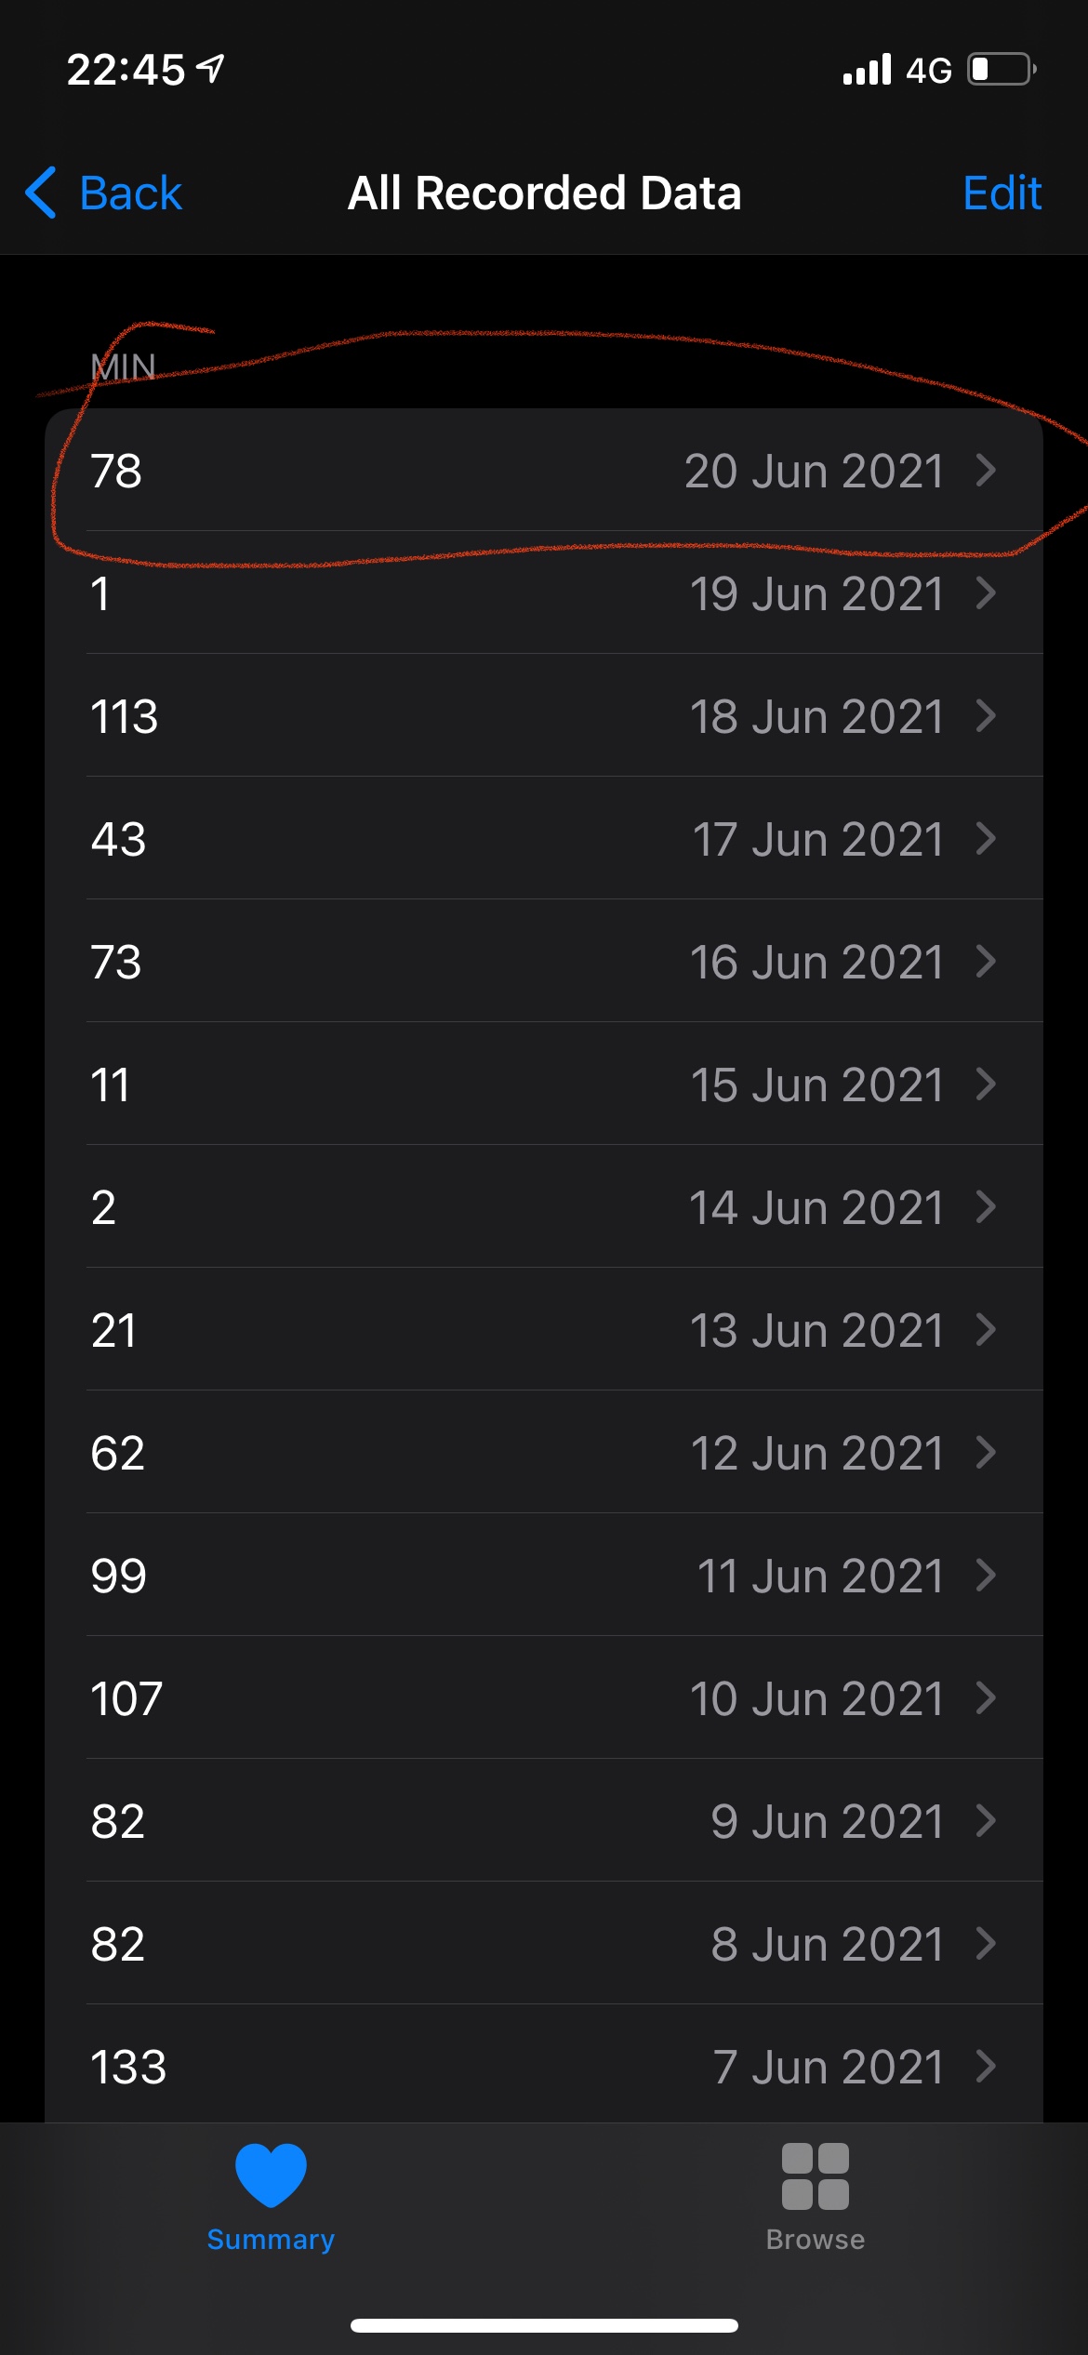Tap the home indicator bar
Viewport: 1088px width, 2355px height.
tap(544, 2325)
